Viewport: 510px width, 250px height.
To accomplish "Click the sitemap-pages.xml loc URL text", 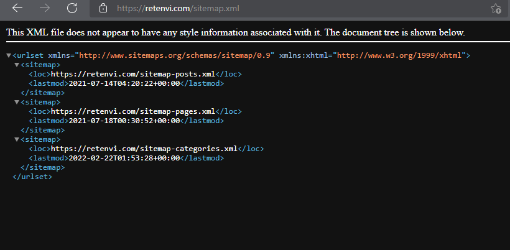I will pyautogui.click(x=134, y=111).
